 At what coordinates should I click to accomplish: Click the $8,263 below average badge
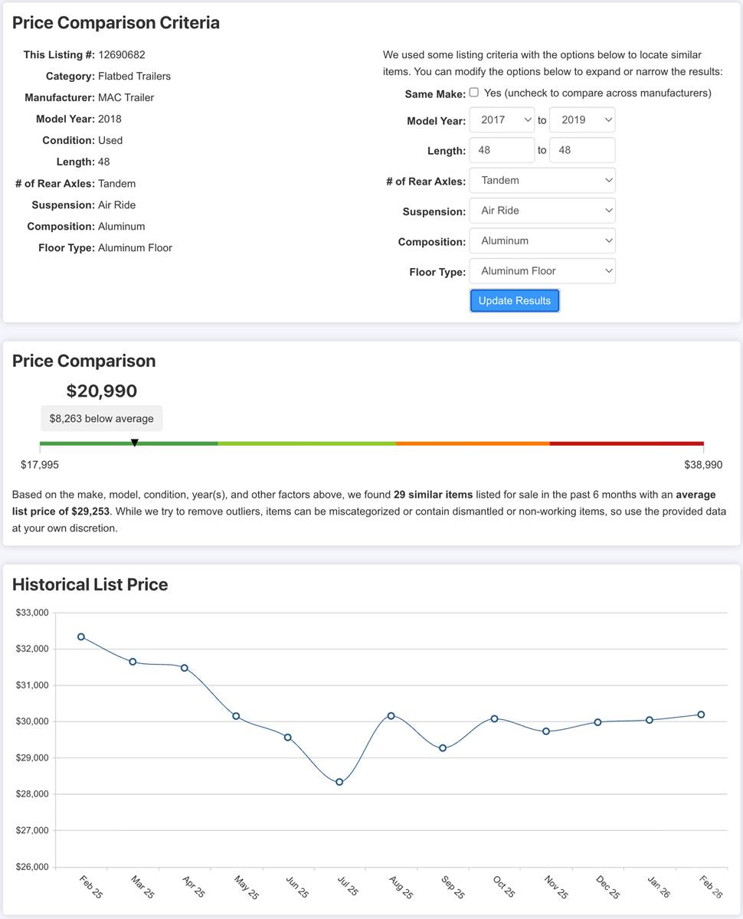point(102,419)
